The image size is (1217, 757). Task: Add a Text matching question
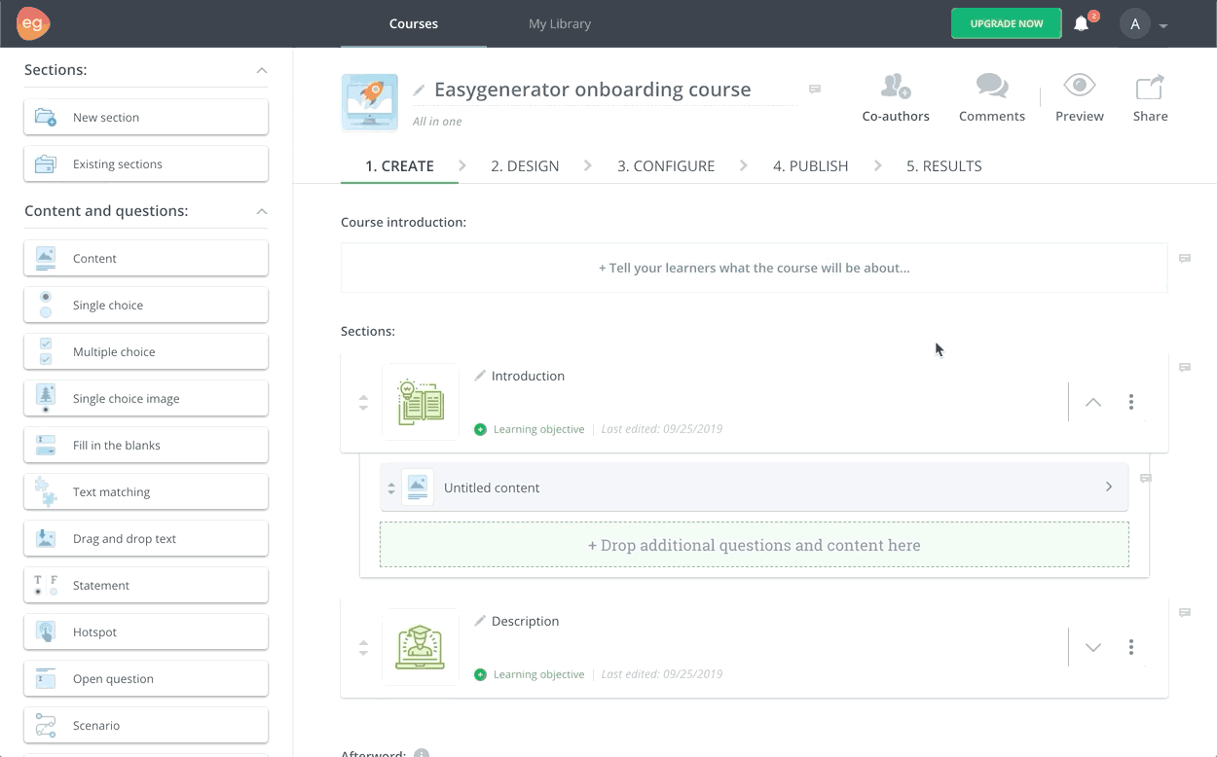146,491
